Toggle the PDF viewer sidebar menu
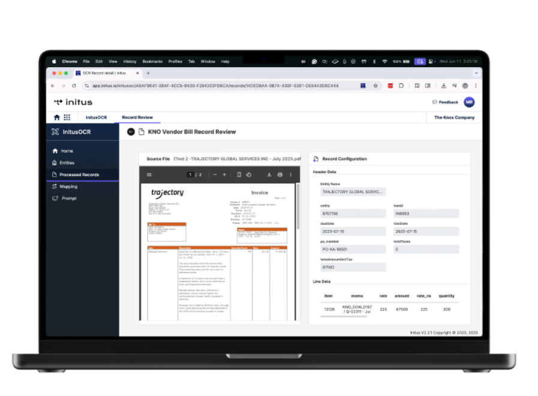This screenshot has height=396, width=538. click(x=149, y=175)
